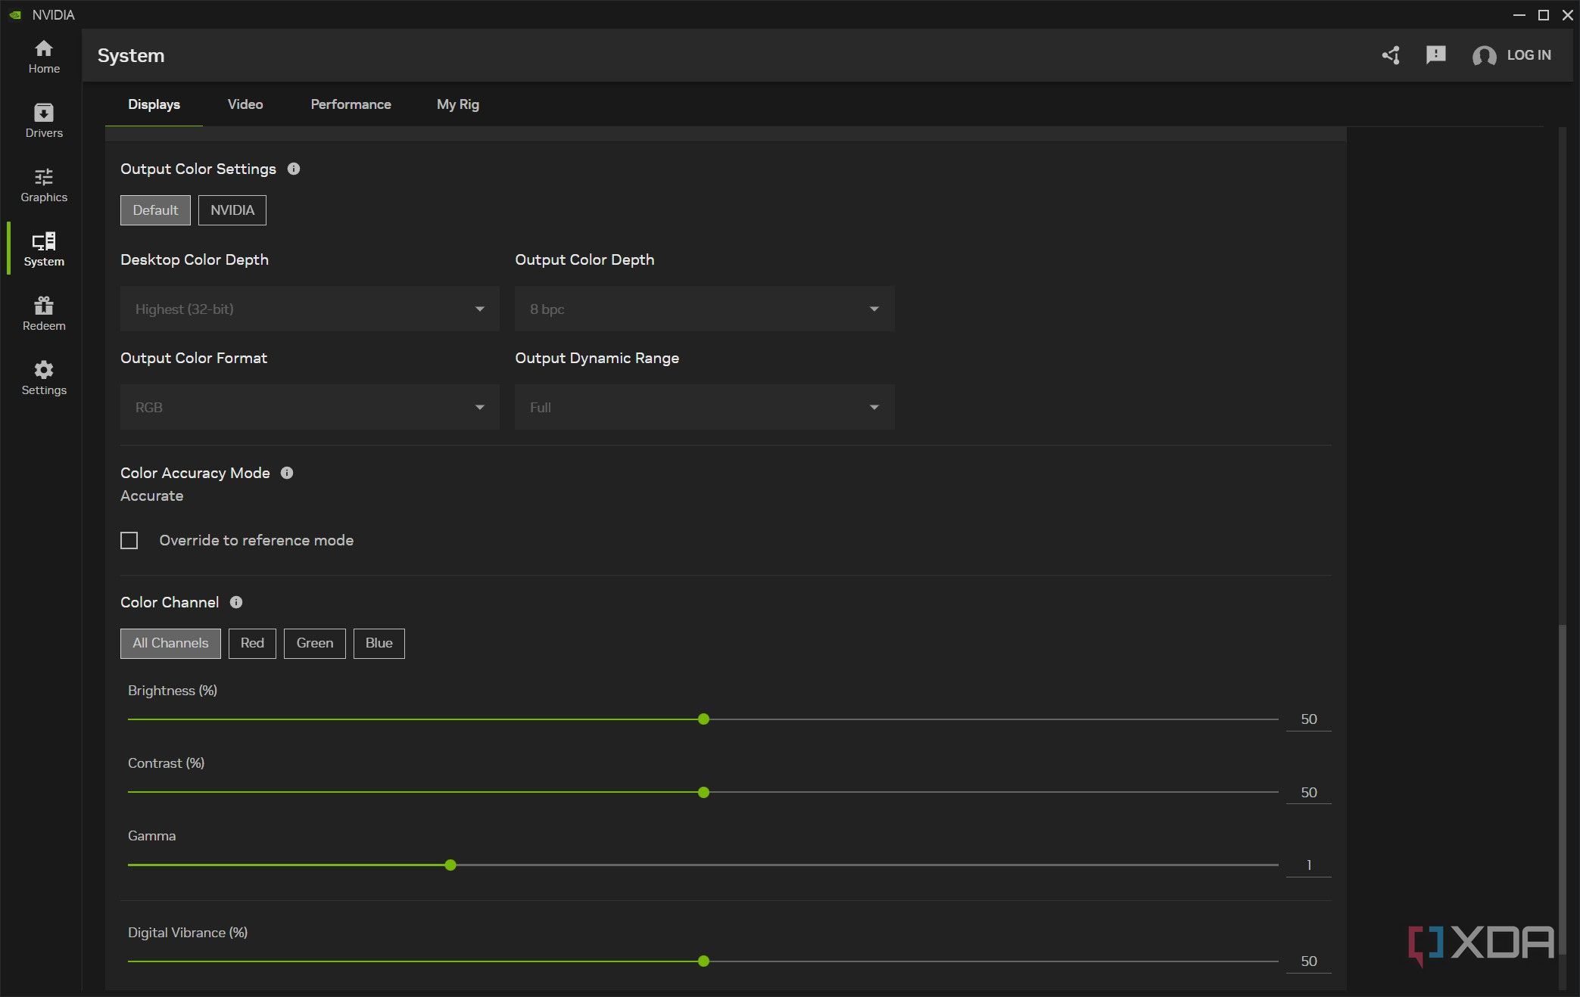Click the Digital Vibrance slider handle
The image size is (1580, 997).
(x=704, y=961)
